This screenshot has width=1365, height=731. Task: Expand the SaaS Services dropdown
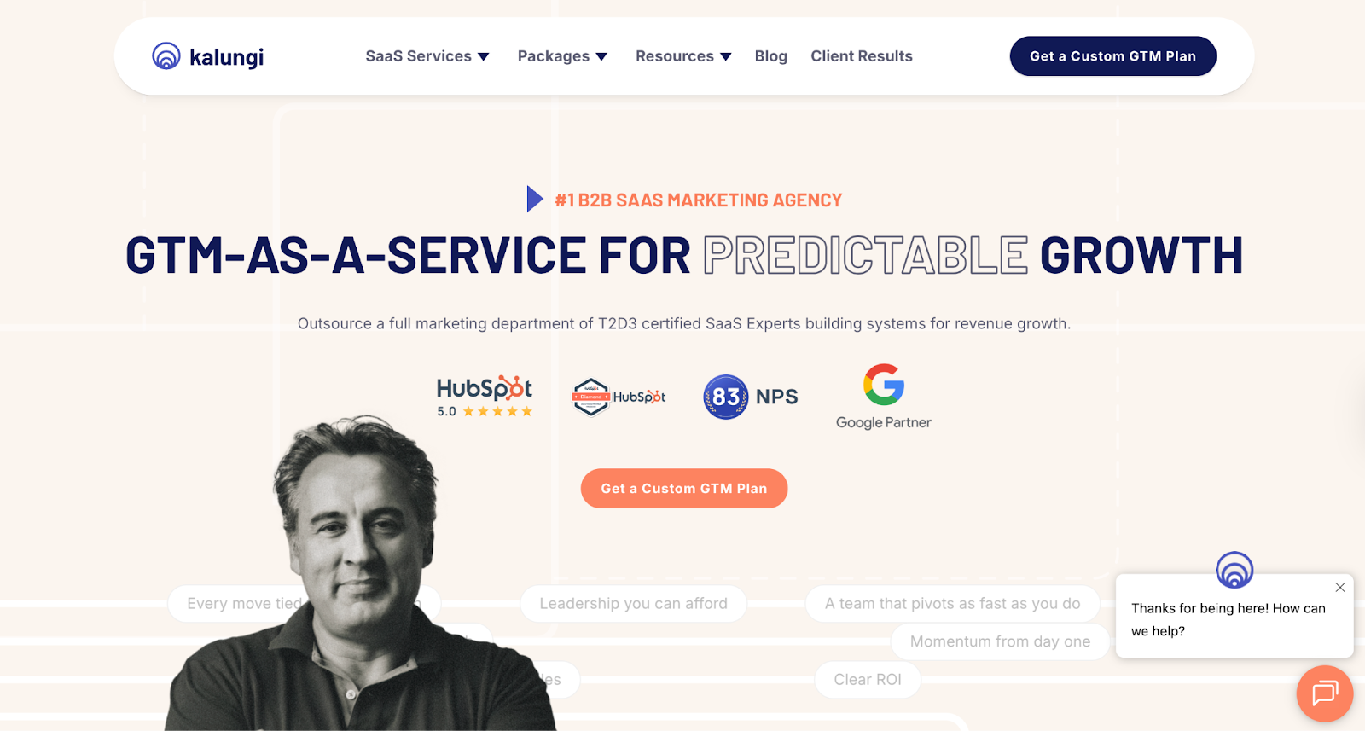coord(427,56)
